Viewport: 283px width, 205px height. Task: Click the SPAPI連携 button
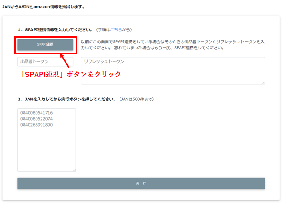[x=45, y=44]
